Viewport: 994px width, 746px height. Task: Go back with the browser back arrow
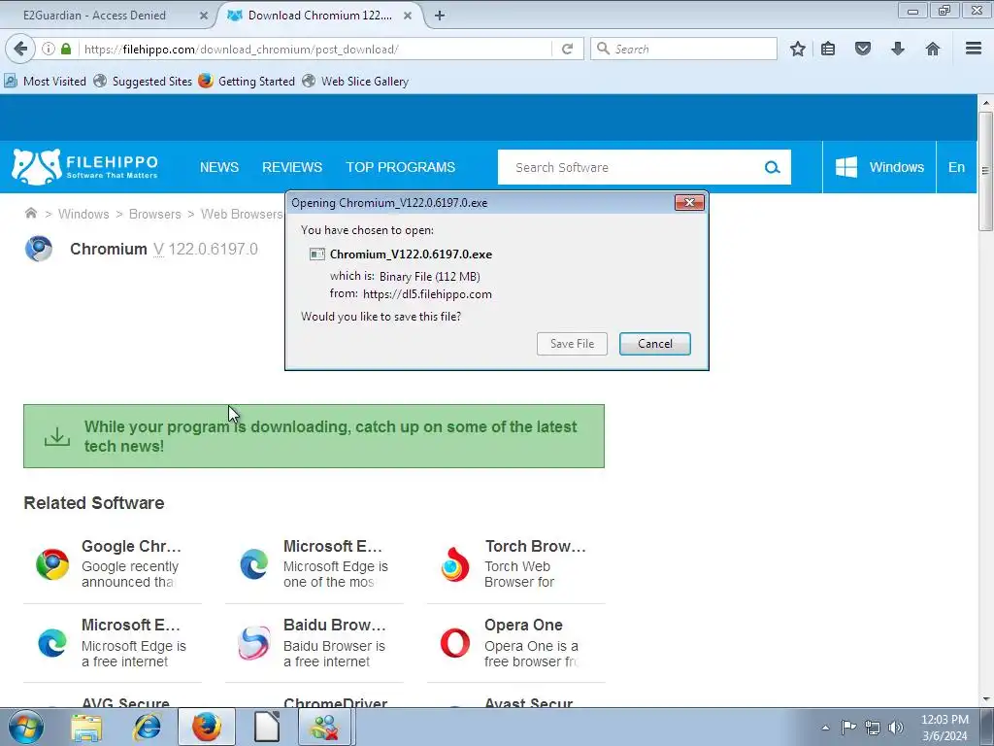[20, 49]
